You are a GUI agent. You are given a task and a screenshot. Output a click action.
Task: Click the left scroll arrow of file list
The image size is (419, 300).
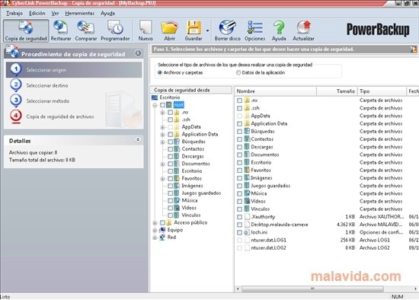(x=238, y=289)
